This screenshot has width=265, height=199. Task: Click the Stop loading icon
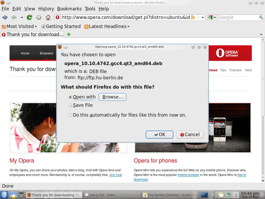pyautogui.click(x=39, y=17)
